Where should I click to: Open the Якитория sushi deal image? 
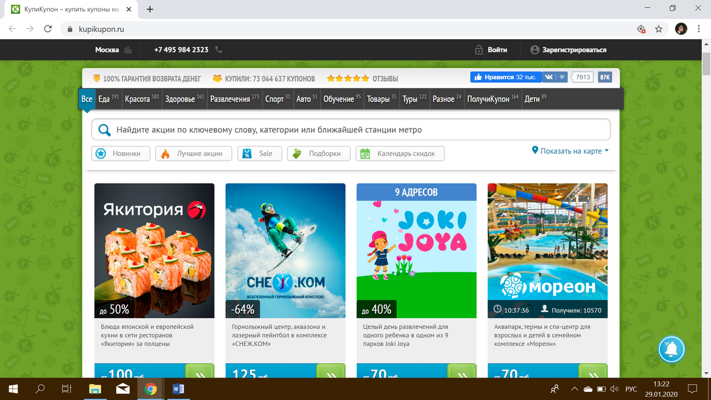pyautogui.click(x=154, y=251)
